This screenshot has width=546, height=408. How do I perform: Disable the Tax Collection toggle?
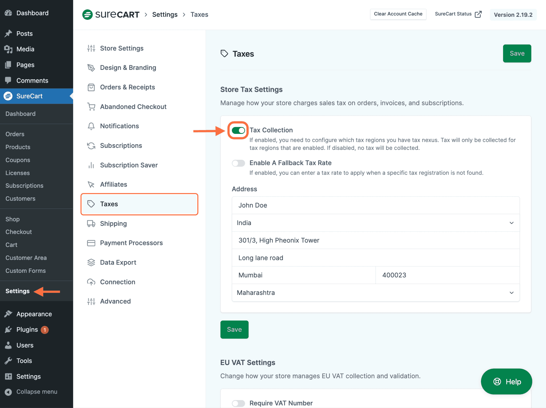pyautogui.click(x=238, y=130)
